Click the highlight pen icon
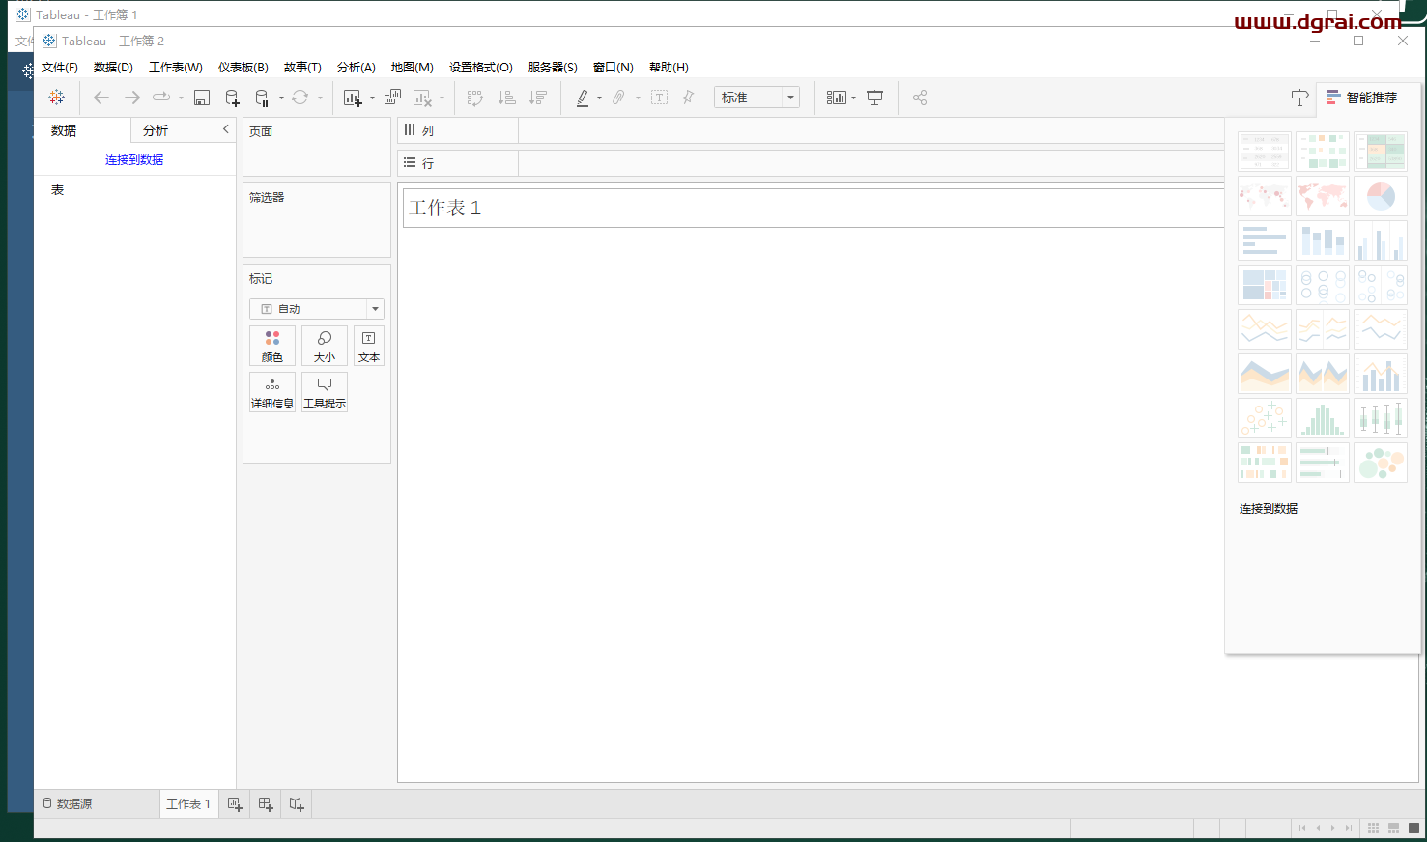Viewport: 1427px width, 842px height. pos(583,98)
